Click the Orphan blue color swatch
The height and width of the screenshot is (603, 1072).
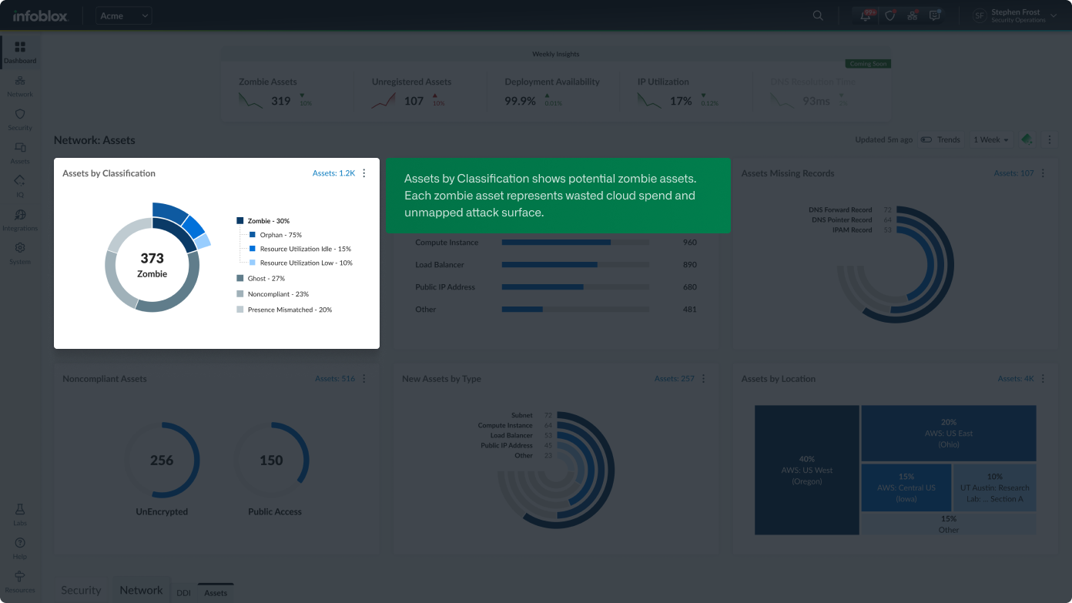253,235
